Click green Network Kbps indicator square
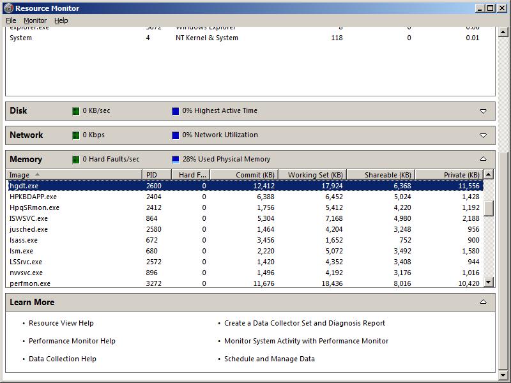This screenshot has width=511, height=383. (76, 135)
